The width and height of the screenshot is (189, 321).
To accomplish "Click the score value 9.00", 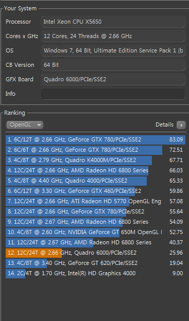I will (x=178, y=273).
